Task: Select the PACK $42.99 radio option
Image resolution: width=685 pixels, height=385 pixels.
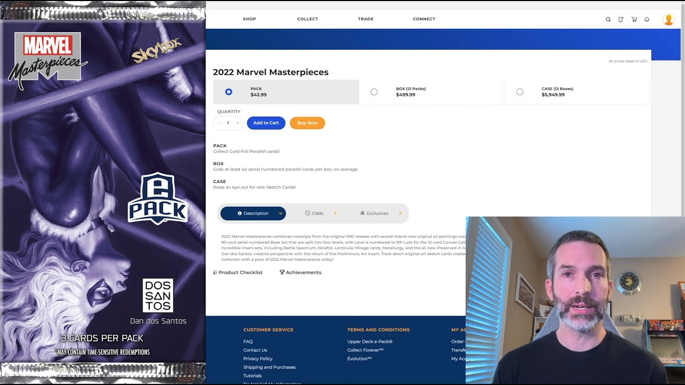Action: (229, 92)
